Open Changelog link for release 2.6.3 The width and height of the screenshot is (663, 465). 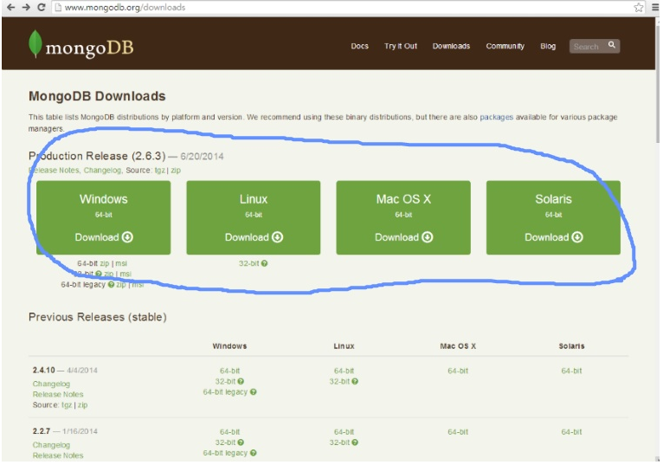(x=102, y=170)
